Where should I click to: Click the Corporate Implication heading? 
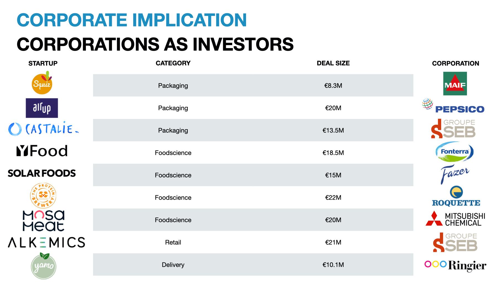click(132, 20)
